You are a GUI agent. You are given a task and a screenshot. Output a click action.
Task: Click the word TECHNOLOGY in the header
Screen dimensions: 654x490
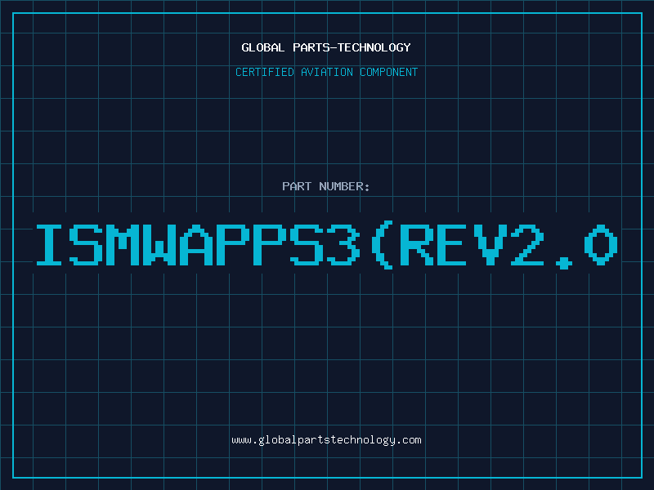point(374,47)
